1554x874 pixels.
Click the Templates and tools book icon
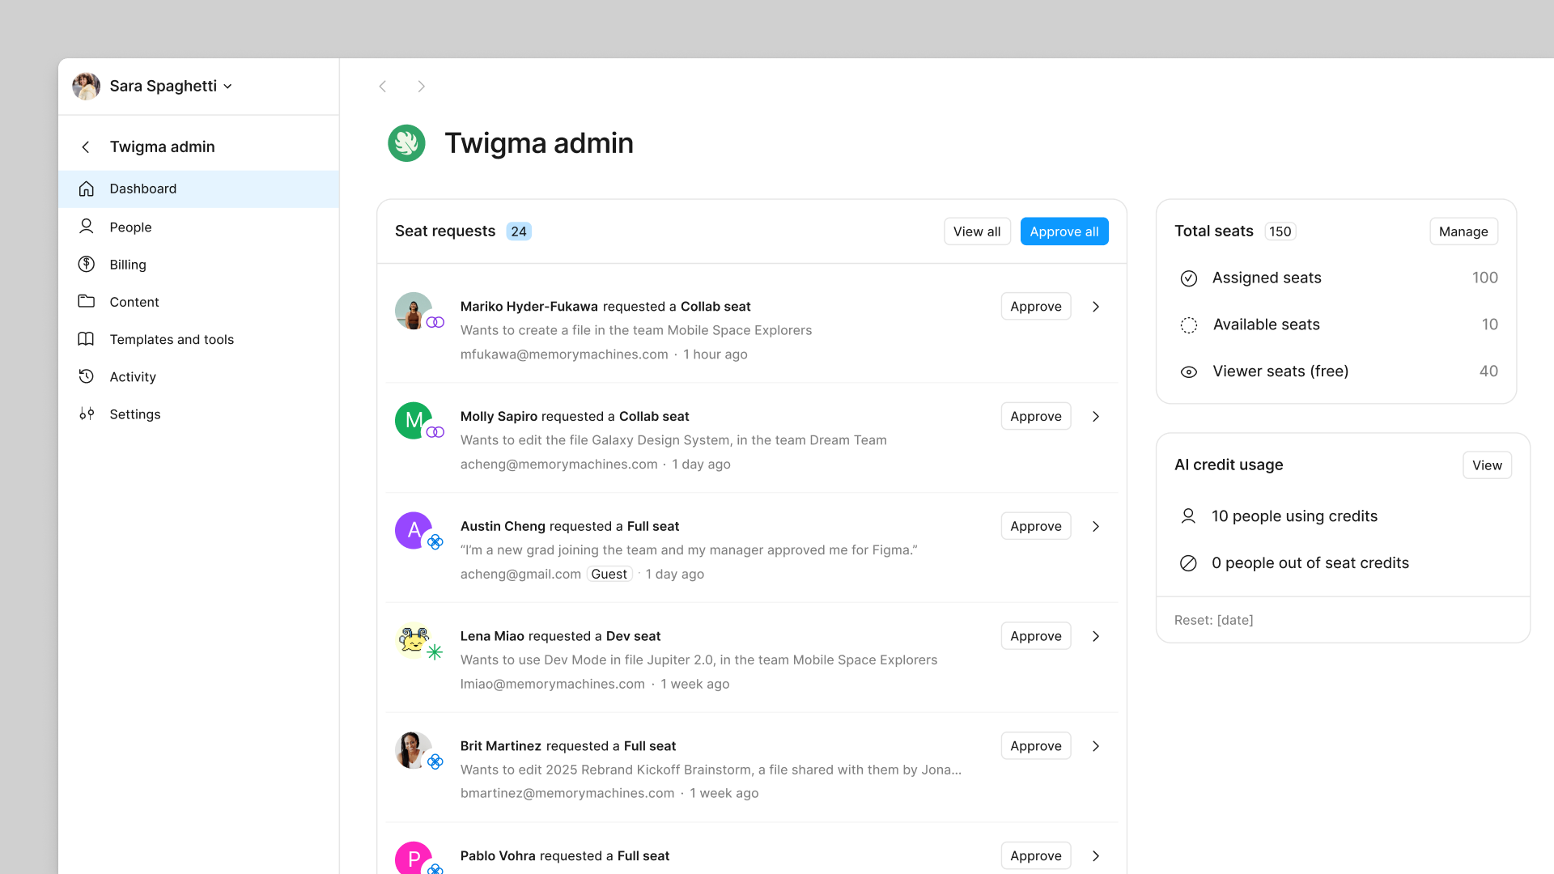click(x=87, y=339)
